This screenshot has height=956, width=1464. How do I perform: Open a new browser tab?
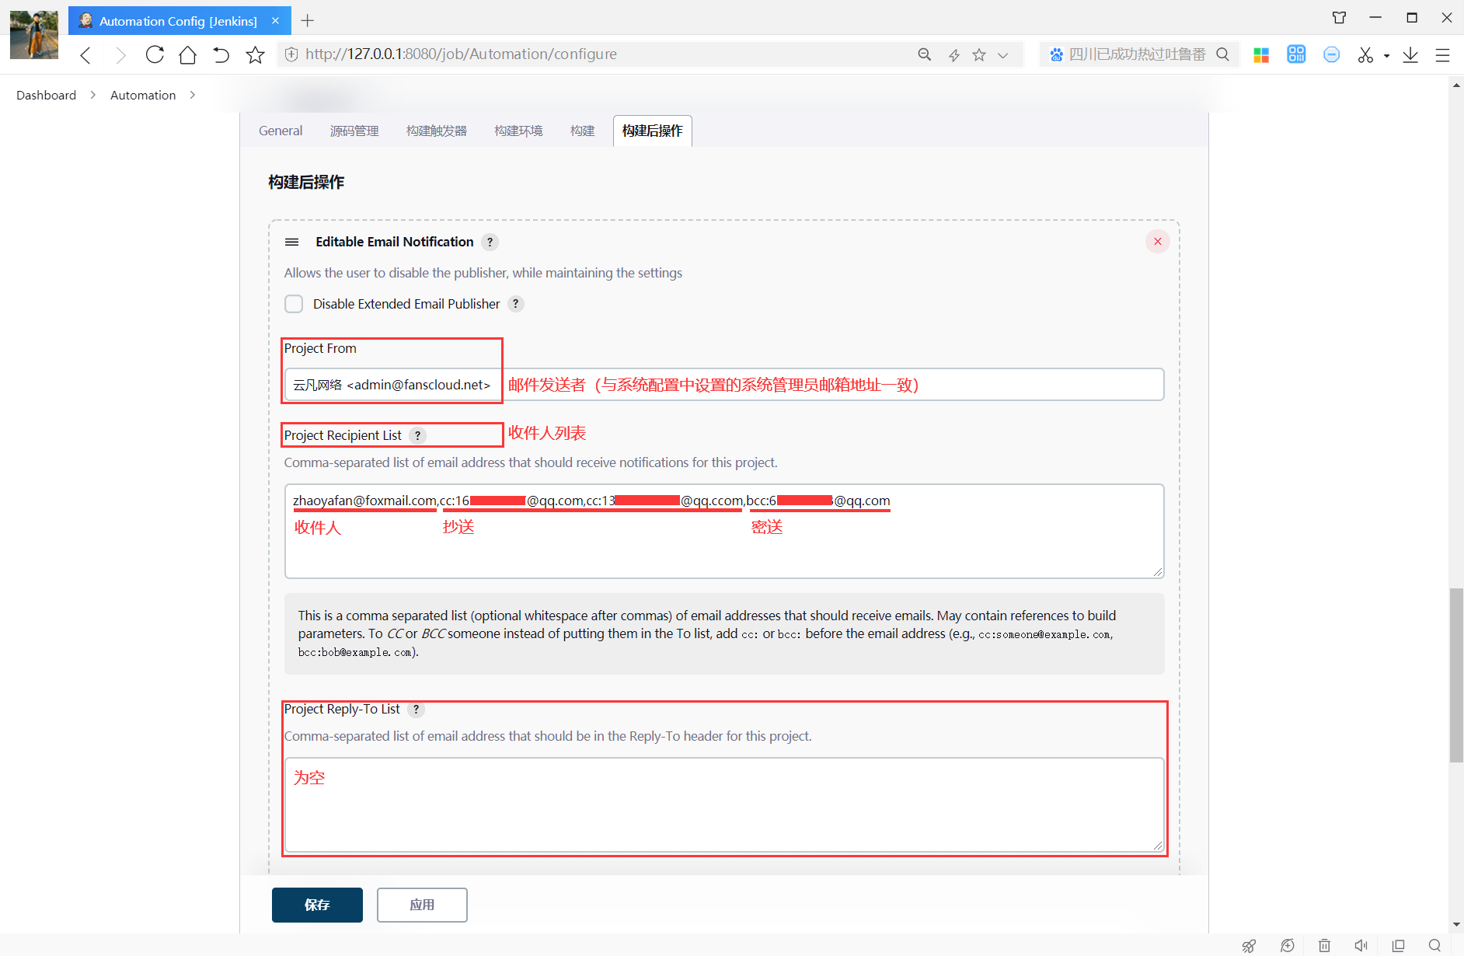click(308, 21)
